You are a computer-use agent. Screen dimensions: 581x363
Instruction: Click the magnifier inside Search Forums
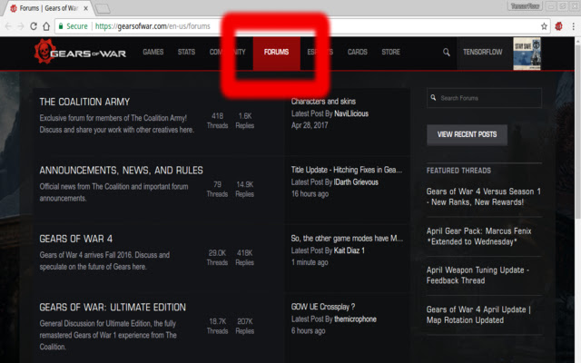point(433,98)
